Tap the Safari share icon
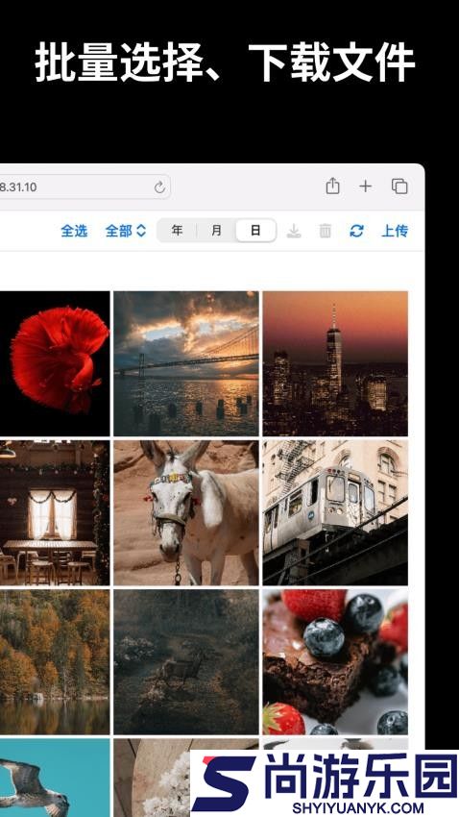Viewport: 459px width, 817px height. pos(332,186)
